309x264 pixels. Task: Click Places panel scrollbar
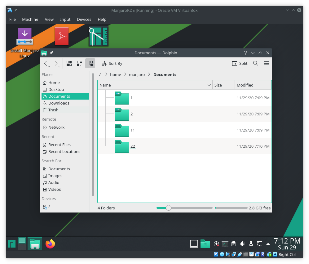click(x=93, y=135)
